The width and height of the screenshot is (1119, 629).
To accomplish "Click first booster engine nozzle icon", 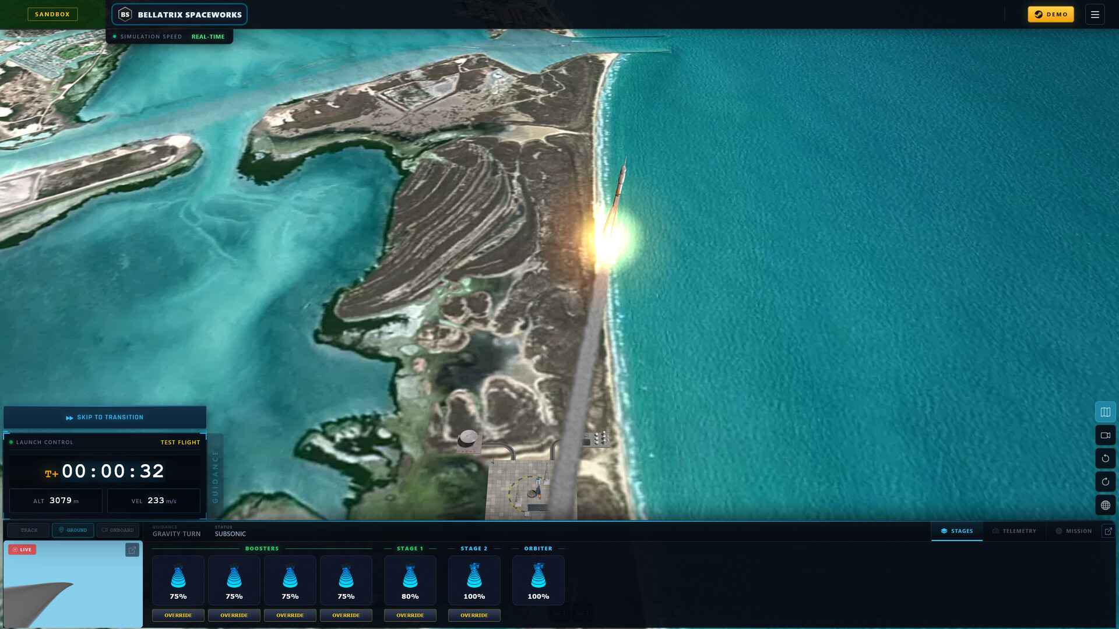I will (178, 576).
